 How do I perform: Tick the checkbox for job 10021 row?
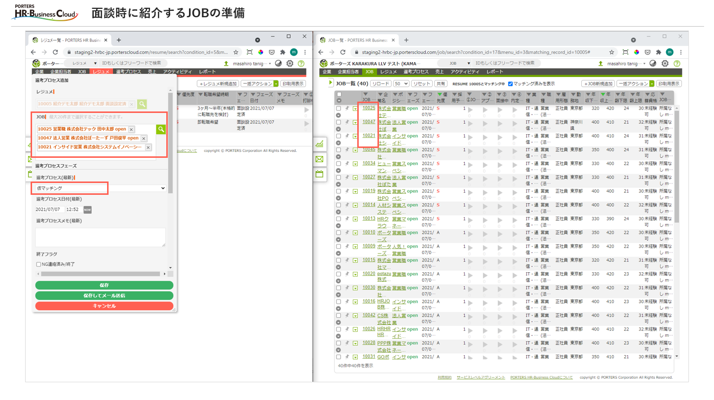point(338,136)
